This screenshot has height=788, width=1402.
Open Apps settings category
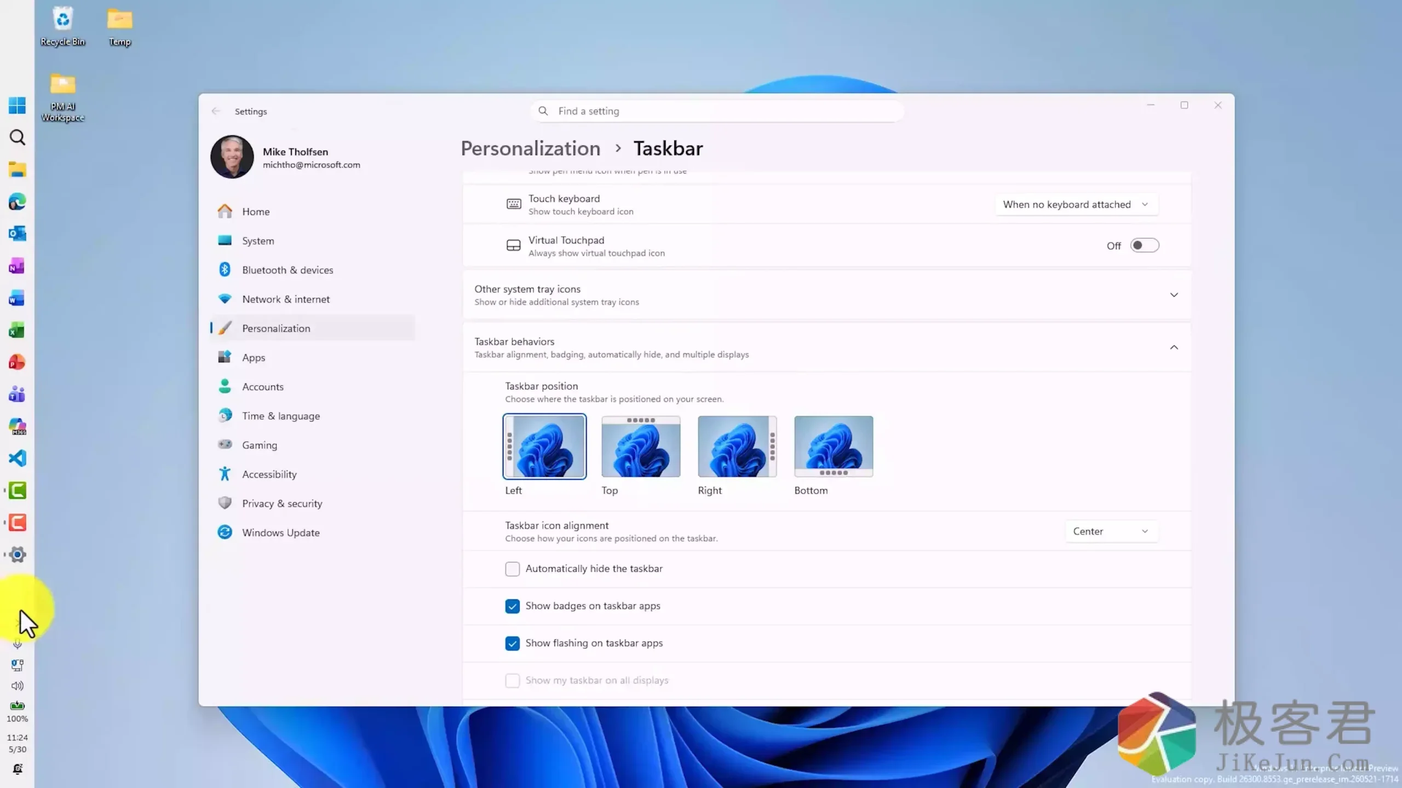pos(312,357)
